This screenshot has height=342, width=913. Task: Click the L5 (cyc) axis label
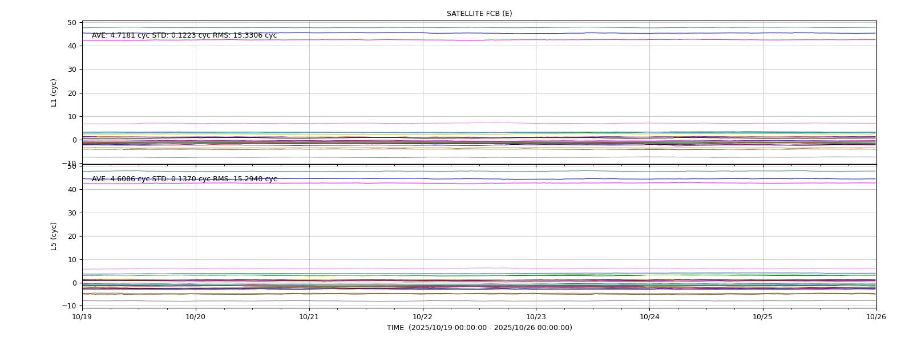pos(54,236)
